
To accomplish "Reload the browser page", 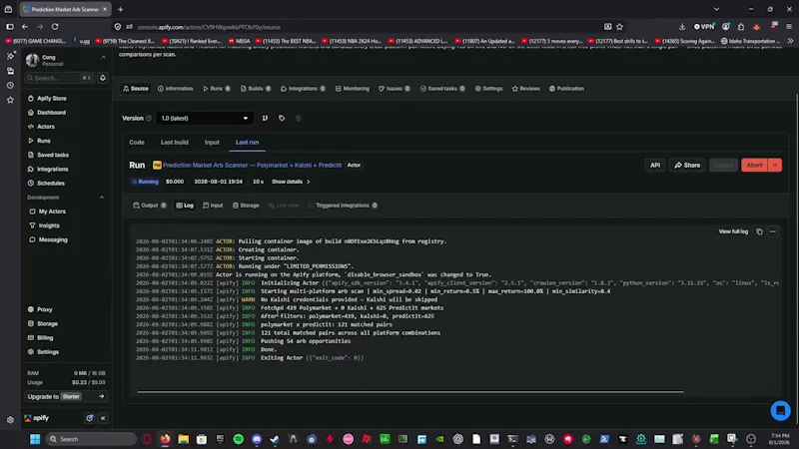I will [55, 27].
